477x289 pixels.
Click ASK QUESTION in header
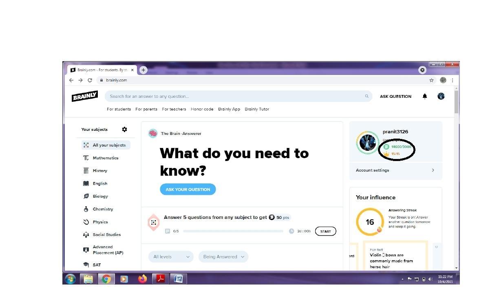[395, 96]
